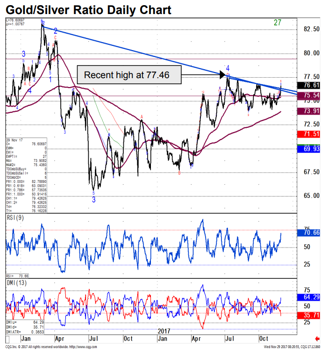Click the 82.50 price axis label
This screenshot has width=328, height=357.
coord(312,29)
